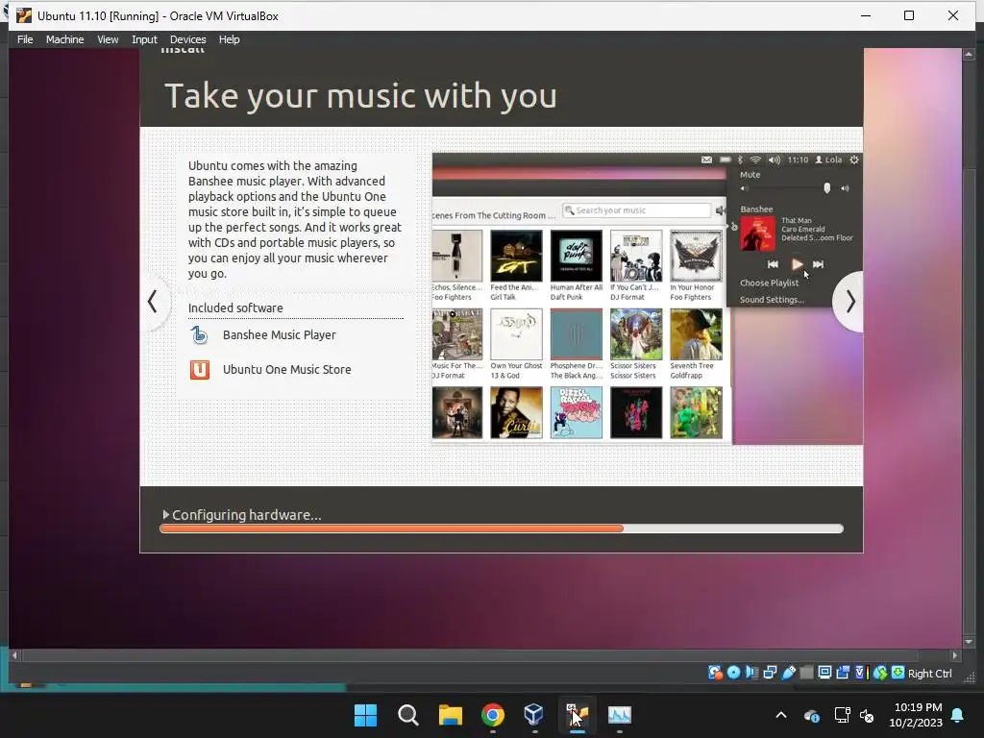Open the Help menu

coord(229,39)
